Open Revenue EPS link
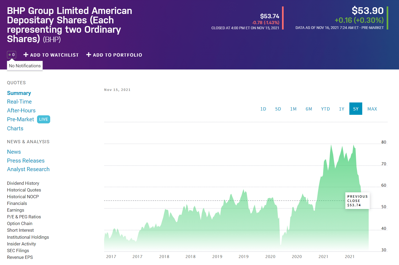The image size is (399, 265). coord(20,257)
